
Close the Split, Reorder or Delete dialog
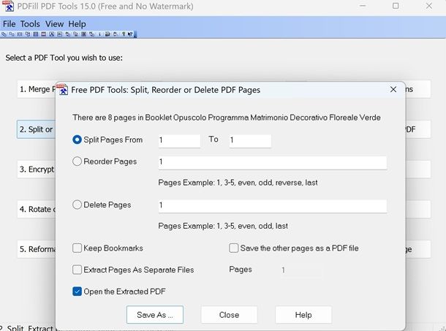point(393,90)
